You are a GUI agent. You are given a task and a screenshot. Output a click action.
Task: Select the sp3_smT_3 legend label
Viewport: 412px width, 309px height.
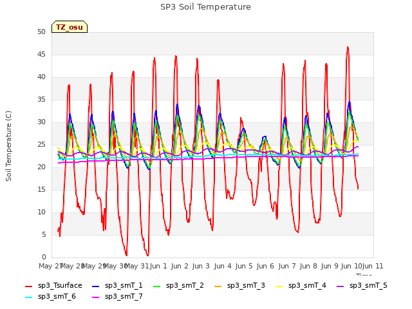pyautogui.click(x=246, y=286)
